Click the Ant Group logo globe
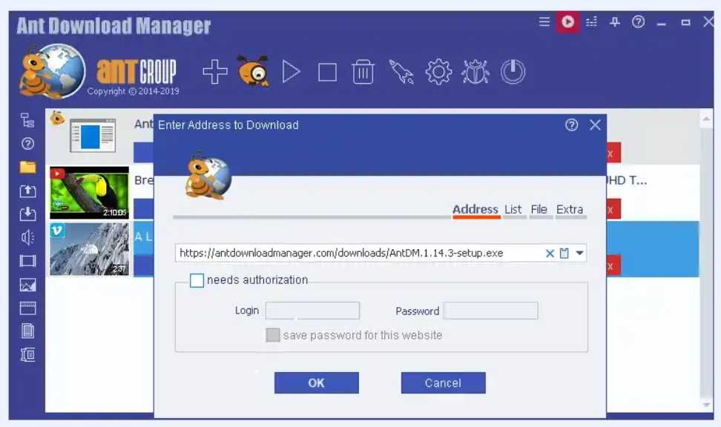The width and height of the screenshot is (721, 427). 53,71
